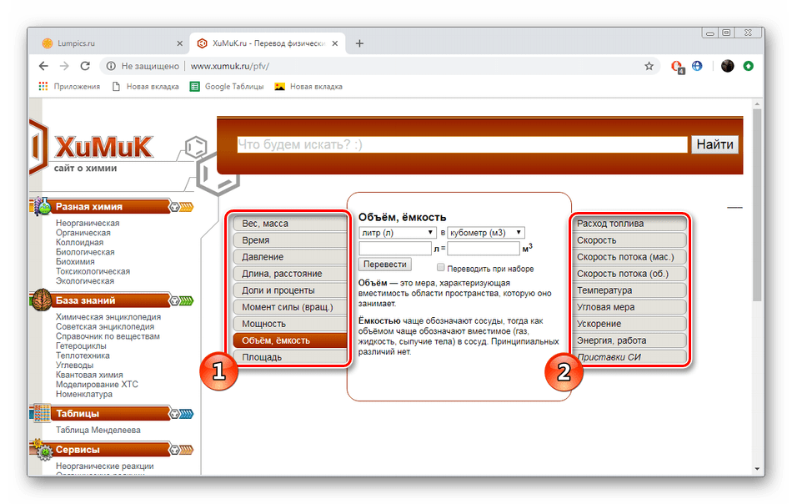Open Приложения apps grid icon
792x504 pixels.
pos(43,87)
